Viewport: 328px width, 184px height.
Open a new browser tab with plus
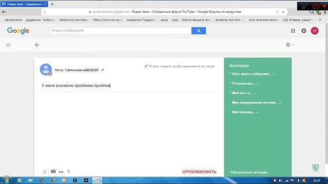(x=52, y=4)
